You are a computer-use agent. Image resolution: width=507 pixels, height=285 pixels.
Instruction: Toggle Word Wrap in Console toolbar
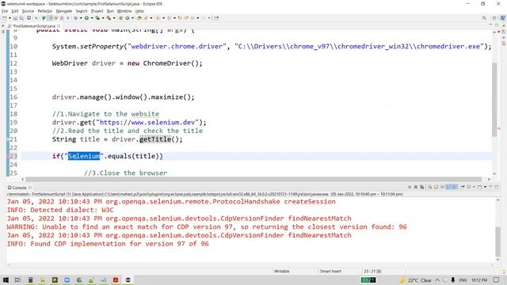[x=442, y=187]
